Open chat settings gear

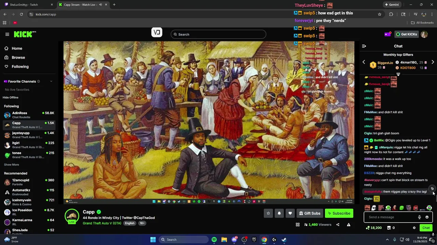(414, 228)
